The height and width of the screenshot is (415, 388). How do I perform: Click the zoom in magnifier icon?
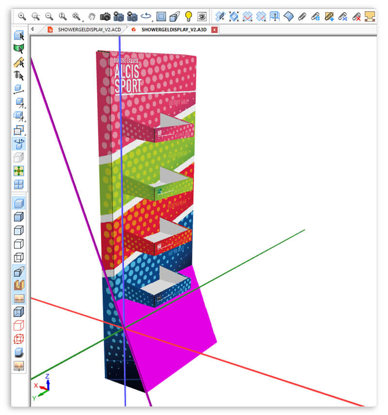pyautogui.click(x=22, y=16)
